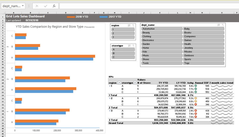The width and height of the screenshot is (239, 137).
Task: Clear the filter on the storetype slicer
Action: [x=133, y=46]
